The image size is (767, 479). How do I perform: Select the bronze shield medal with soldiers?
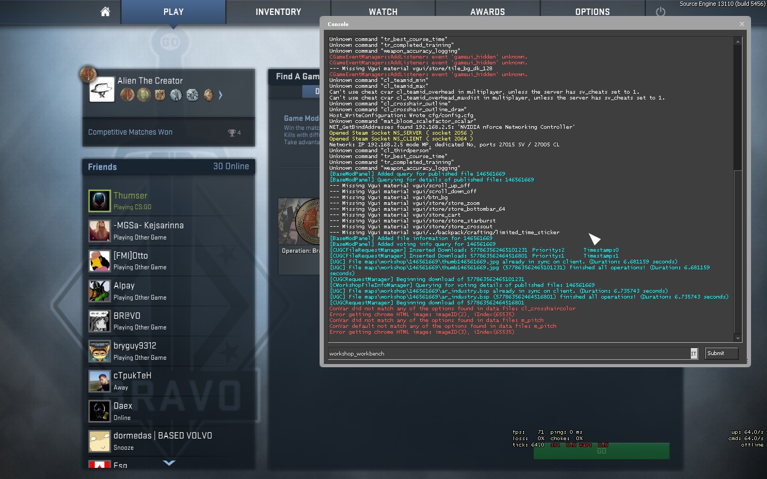[x=160, y=95]
